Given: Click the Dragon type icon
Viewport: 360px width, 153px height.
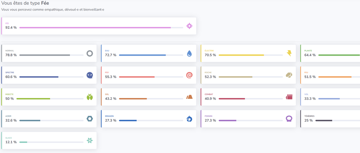Looking at the screenshot, I should coord(189,119).
